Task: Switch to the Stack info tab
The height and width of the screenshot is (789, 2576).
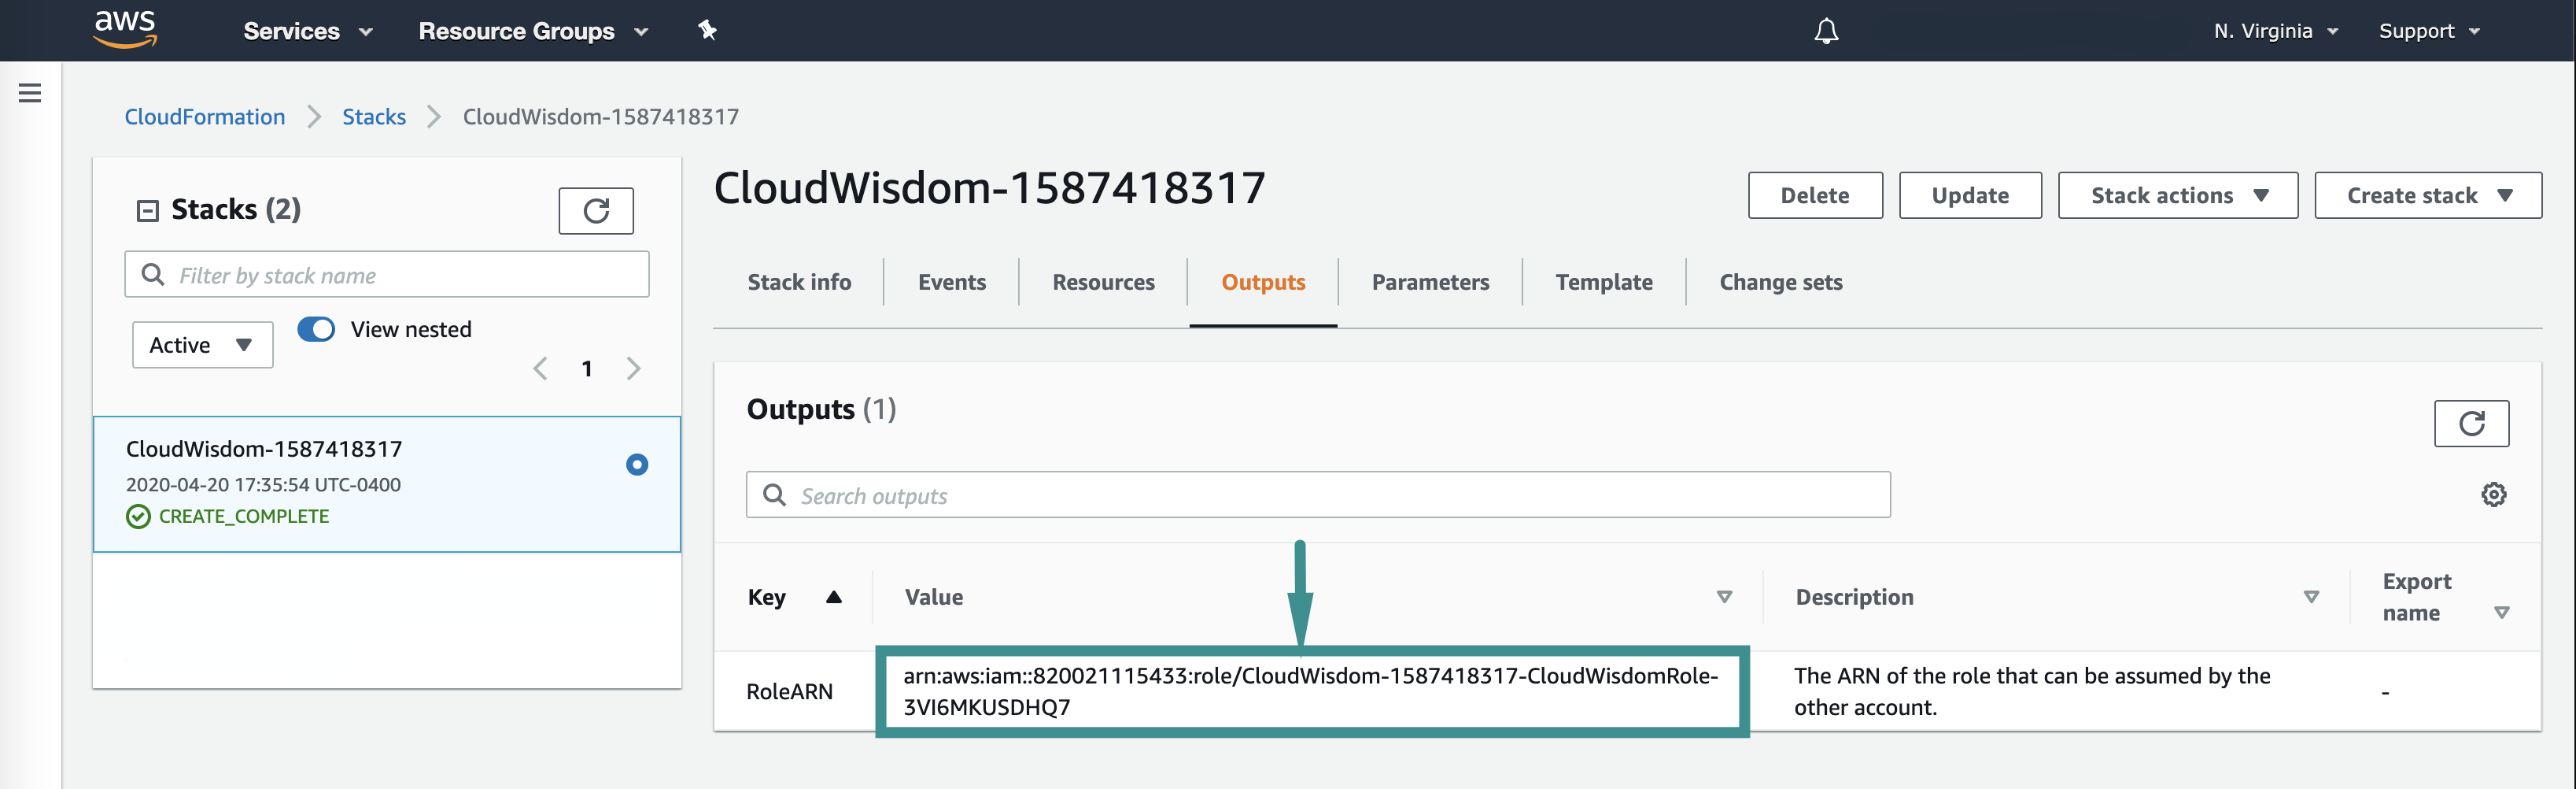Action: (799, 283)
